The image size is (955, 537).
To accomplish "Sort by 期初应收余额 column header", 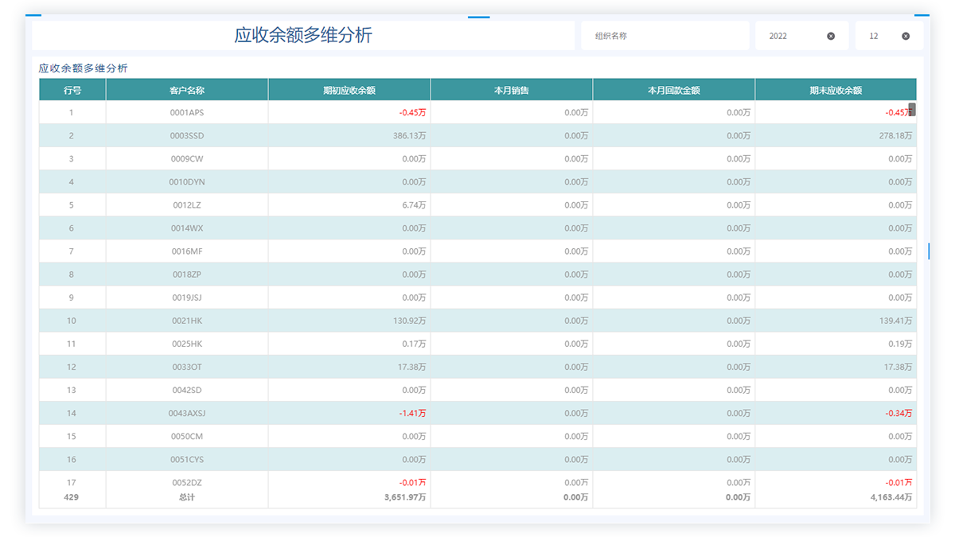I will [x=349, y=90].
